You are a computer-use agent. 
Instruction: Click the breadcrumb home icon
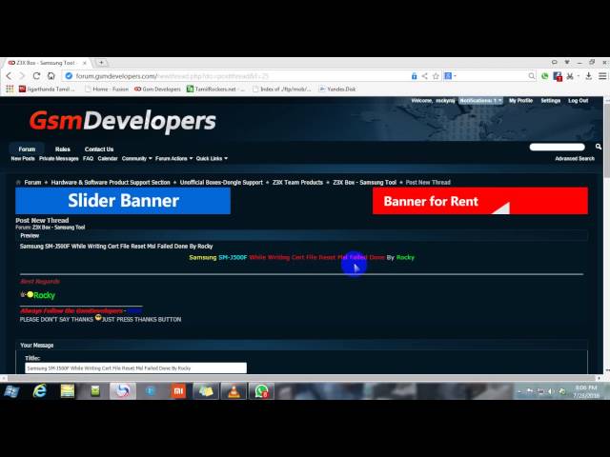(18, 182)
